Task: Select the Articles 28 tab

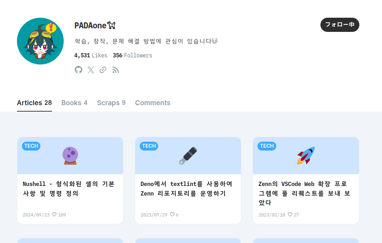Action: (34, 103)
